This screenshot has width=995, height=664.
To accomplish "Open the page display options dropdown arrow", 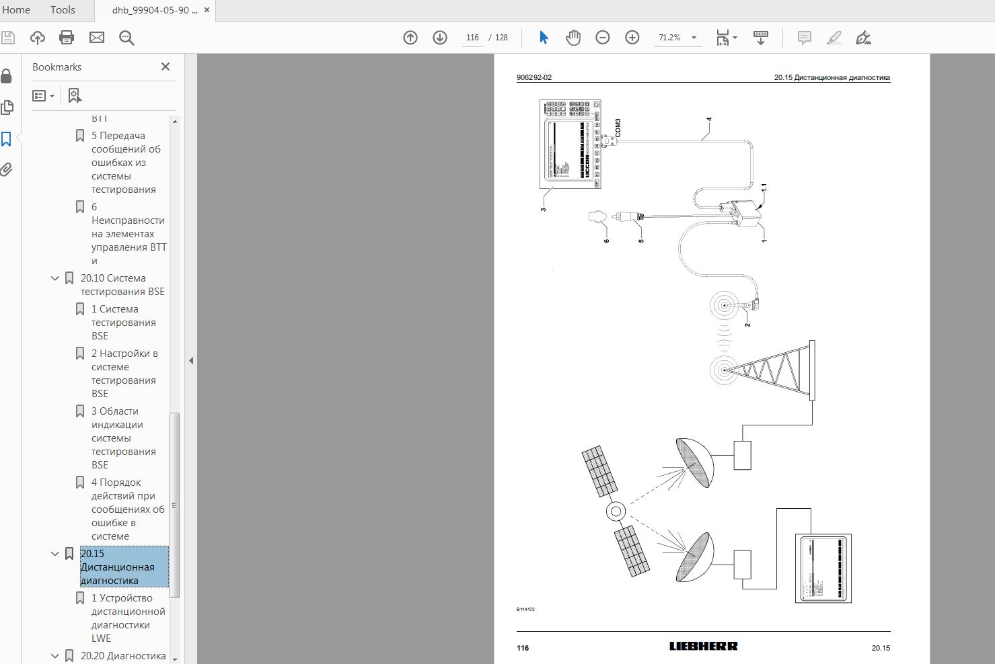I will pyautogui.click(x=735, y=38).
